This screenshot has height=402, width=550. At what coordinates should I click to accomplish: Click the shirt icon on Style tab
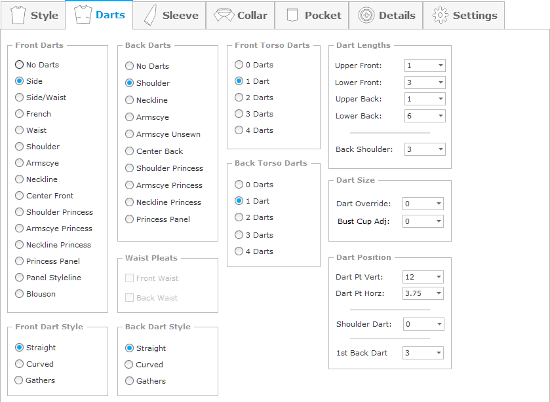pyautogui.click(x=18, y=15)
